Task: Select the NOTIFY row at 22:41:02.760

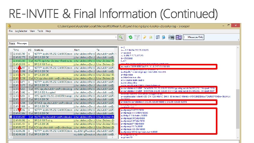Action: click(62, 54)
